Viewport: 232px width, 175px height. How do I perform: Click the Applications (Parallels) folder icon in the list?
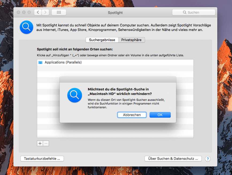(40, 62)
